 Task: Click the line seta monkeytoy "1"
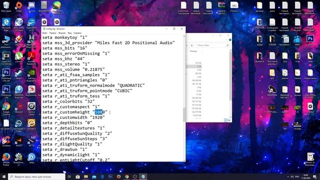pos(64,37)
